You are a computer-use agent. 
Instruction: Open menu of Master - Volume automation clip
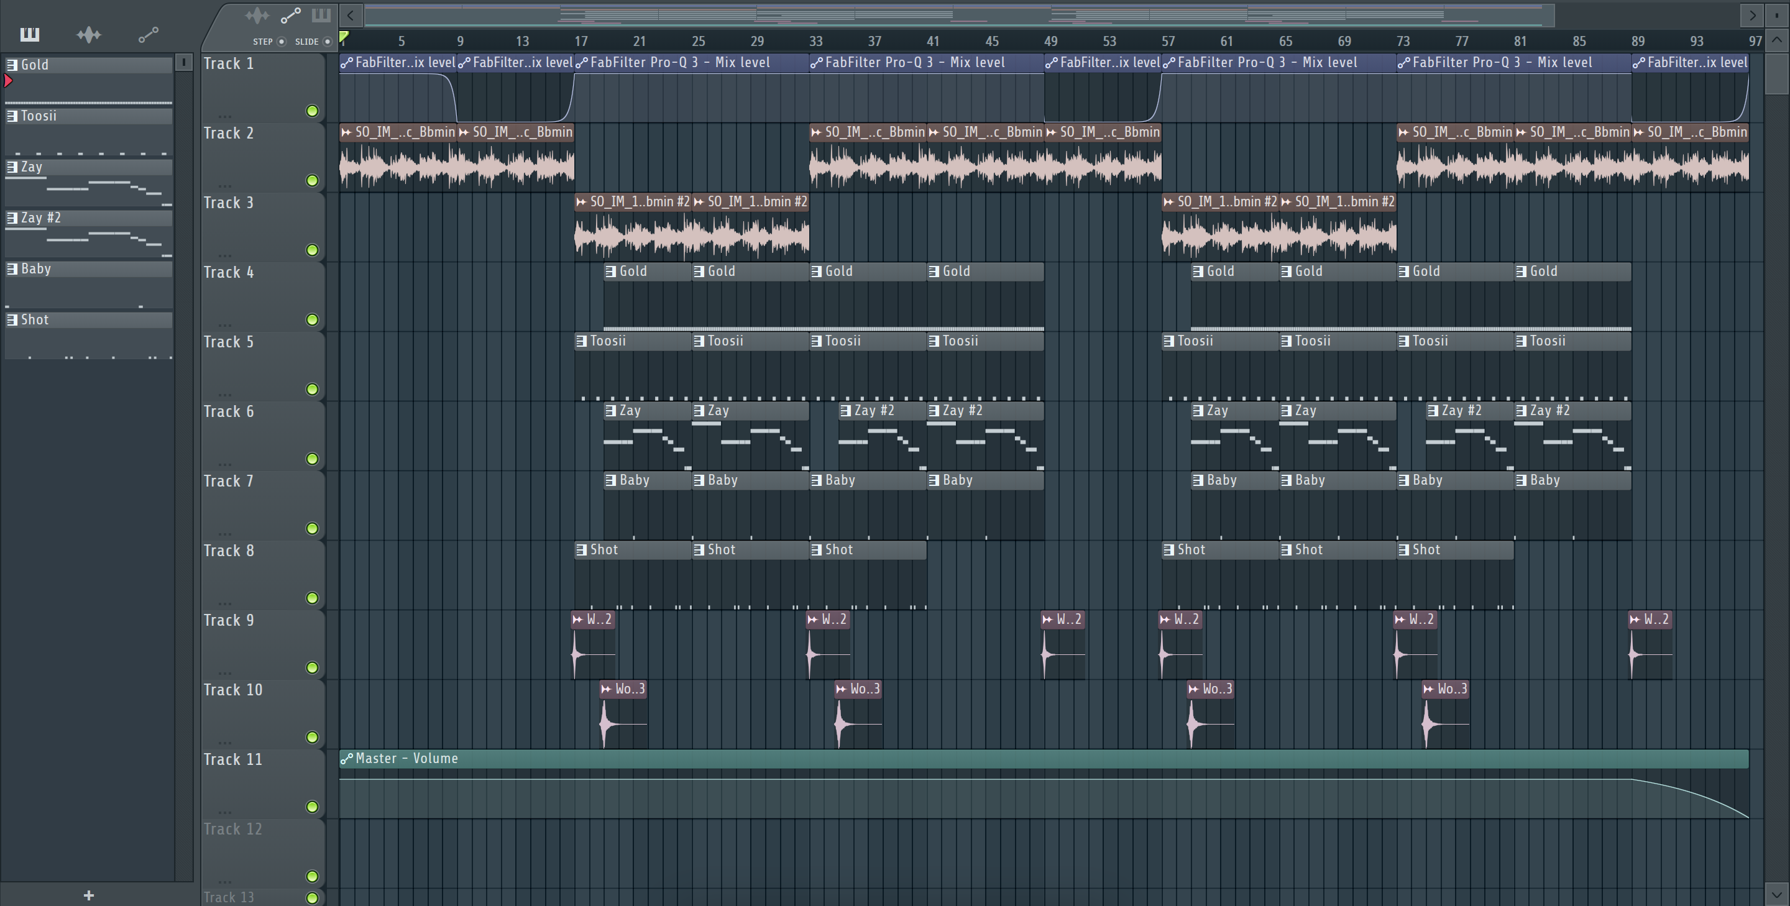pyautogui.click(x=347, y=759)
